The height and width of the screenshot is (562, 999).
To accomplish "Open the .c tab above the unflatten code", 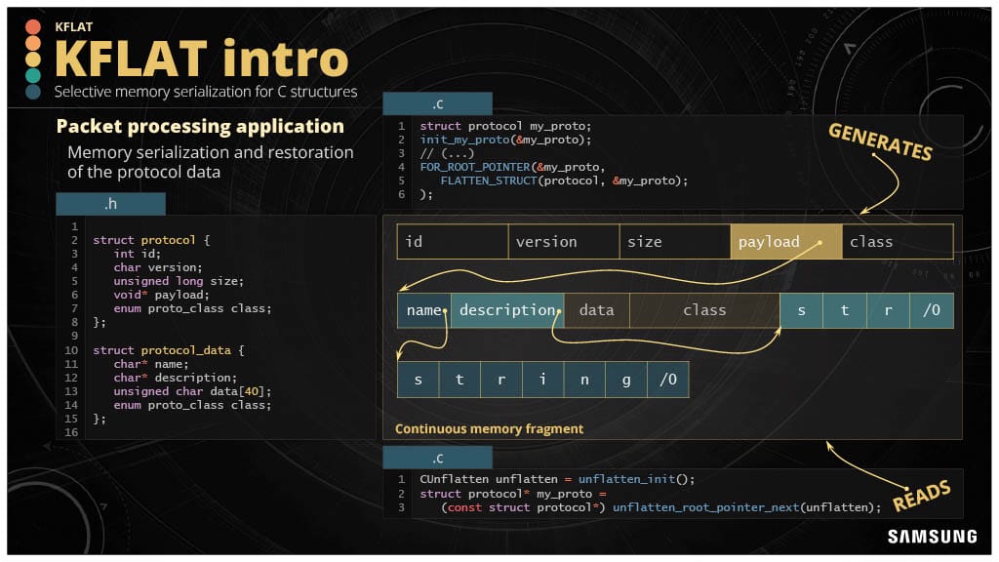I will (438, 458).
